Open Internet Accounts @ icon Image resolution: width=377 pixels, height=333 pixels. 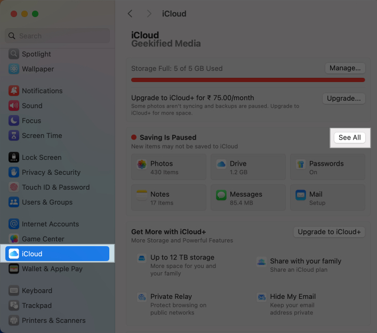click(x=14, y=224)
